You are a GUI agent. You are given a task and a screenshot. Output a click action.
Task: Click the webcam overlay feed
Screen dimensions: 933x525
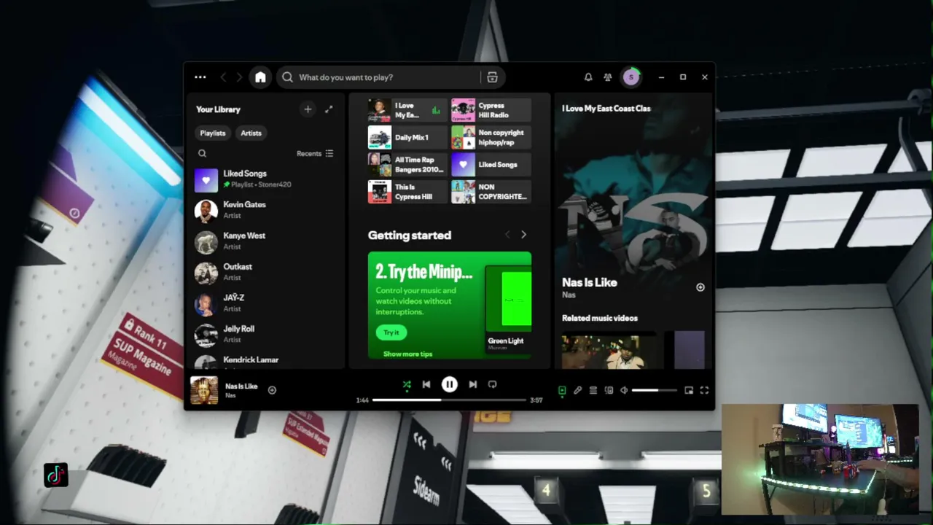pyautogui.click(x=820, y=459)
